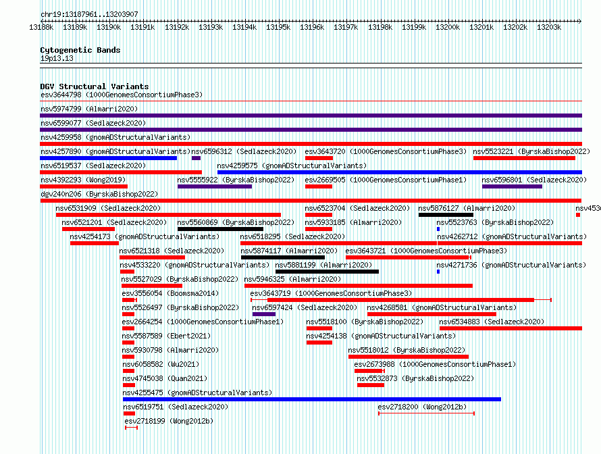This screenshot has width=601, height=454.
Task: Click the Cytogenetic Bands track title
Action: pyautogui.click(x=80, y=50)
